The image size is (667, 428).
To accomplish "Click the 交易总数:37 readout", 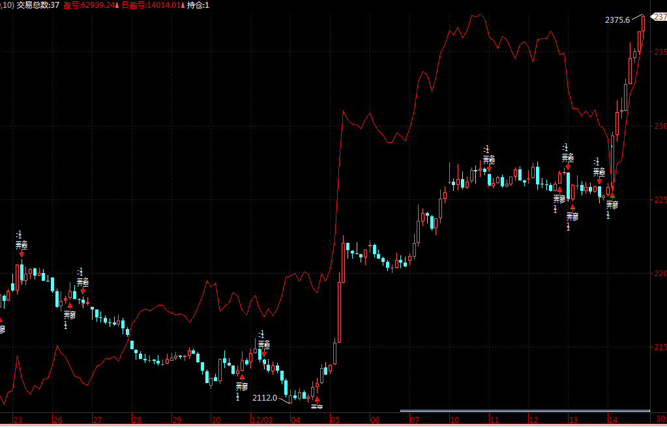I will click(38, 5).
